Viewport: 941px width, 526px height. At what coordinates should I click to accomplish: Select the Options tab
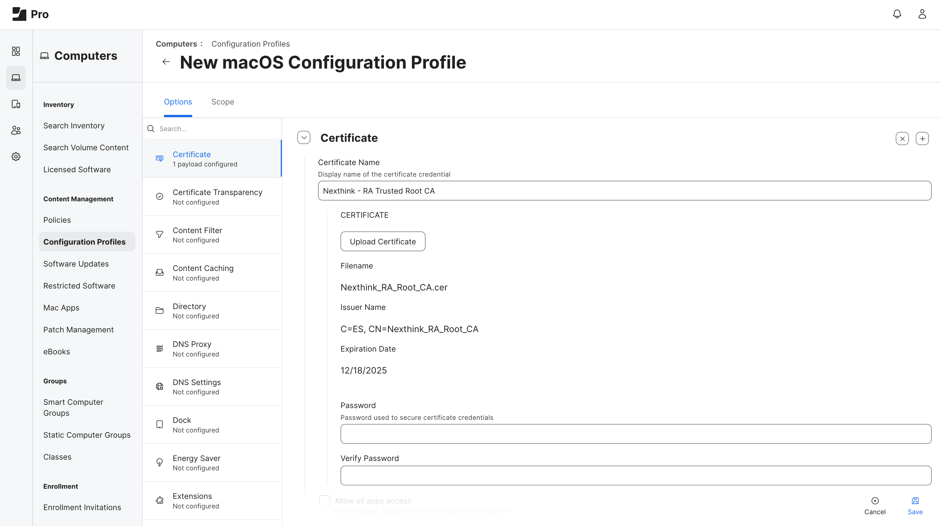(x=178, y=102)
